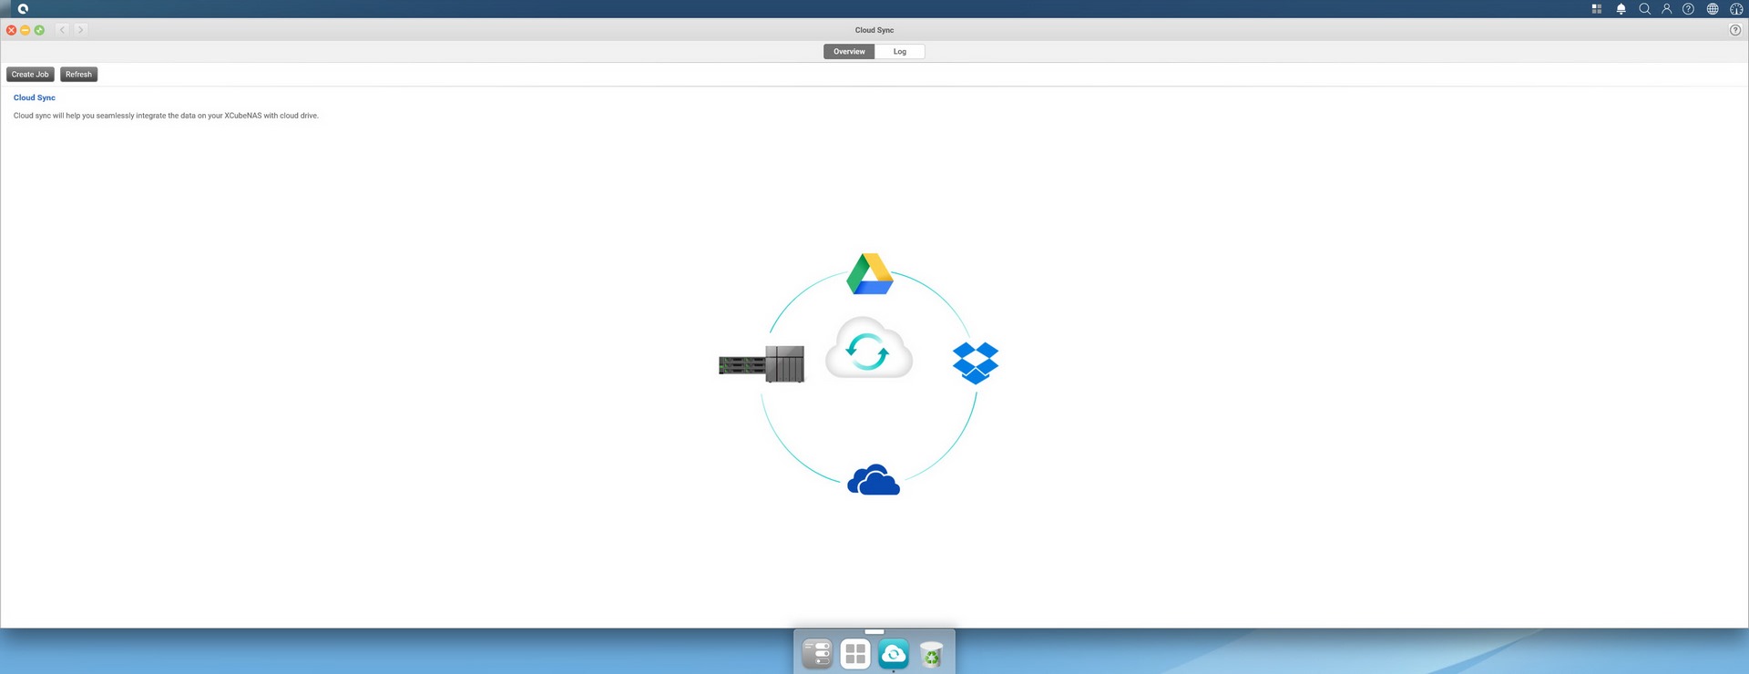Open the Cloud Sync window help icon

1735,30
